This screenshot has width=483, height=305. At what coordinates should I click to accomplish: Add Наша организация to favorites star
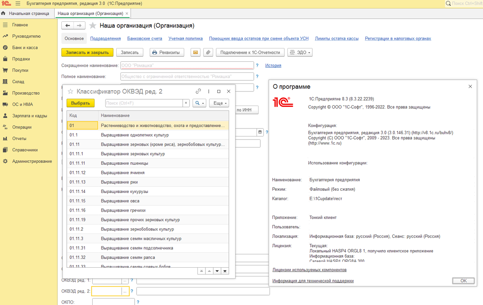[x=92, y=26]
